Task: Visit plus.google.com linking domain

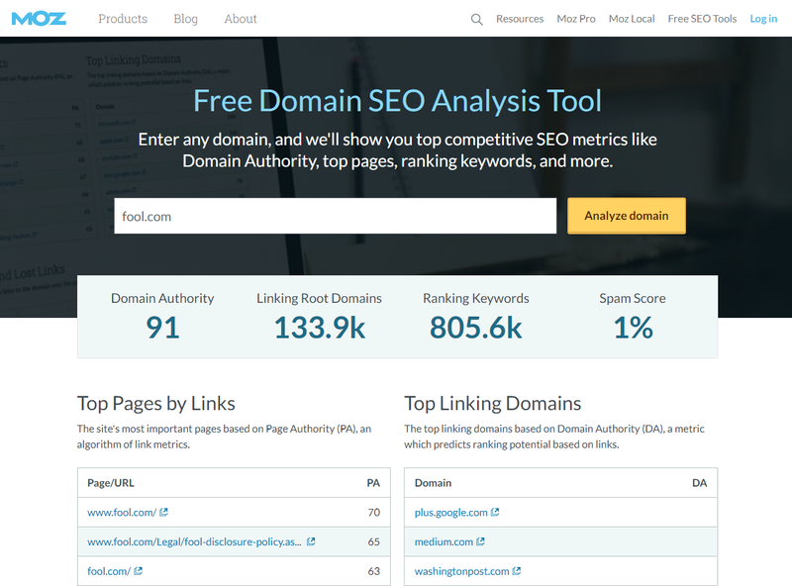Action: pos(451,512)
